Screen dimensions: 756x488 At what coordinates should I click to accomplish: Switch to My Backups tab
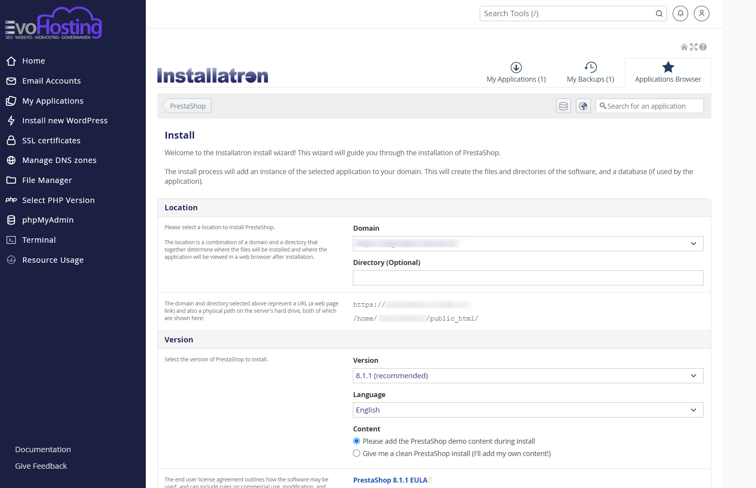(x=590, y=73)
